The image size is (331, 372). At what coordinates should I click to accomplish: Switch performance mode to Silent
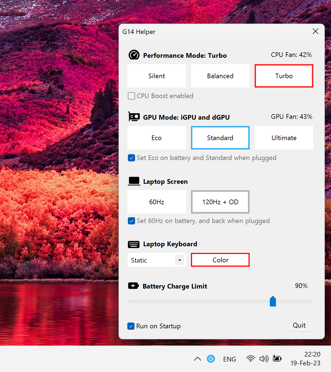pyautogui.click(x=157, y=76)
